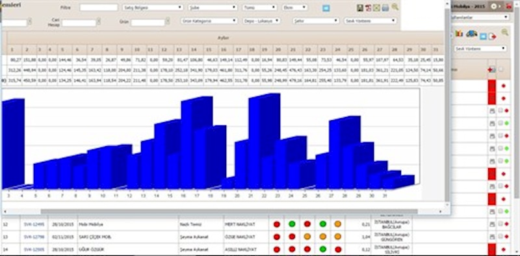Open the Satış Bölgesi dropdown
The image size is (520, 256).
click(153, 7)
